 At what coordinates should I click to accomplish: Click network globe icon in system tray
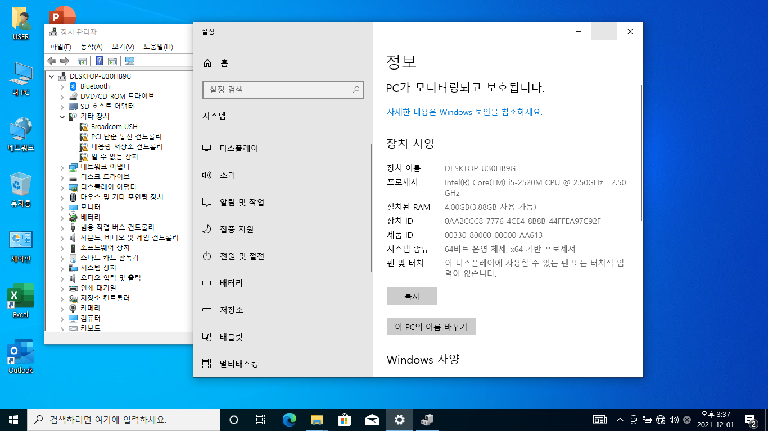661,419
